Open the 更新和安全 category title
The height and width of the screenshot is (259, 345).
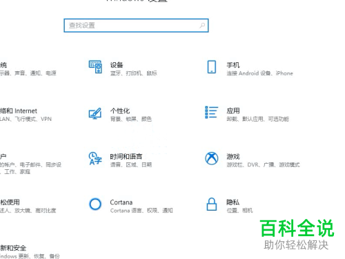pos(13,248)
